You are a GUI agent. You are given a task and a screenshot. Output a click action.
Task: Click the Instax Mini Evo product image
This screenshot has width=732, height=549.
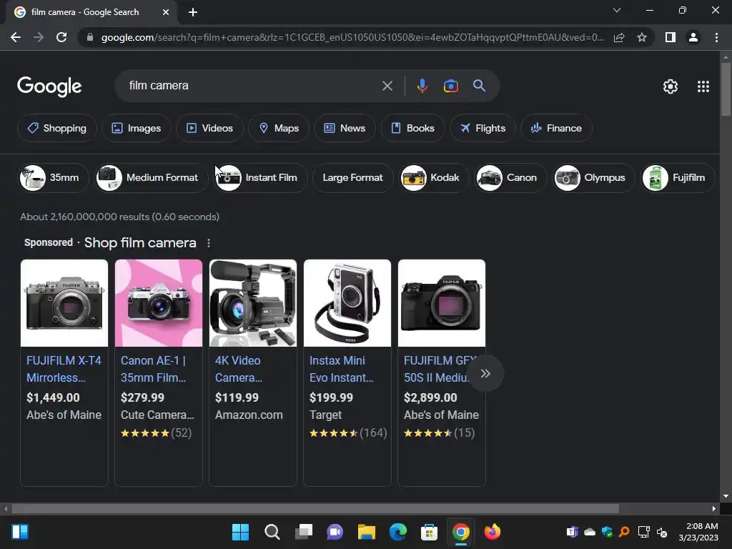pos(347,303)
